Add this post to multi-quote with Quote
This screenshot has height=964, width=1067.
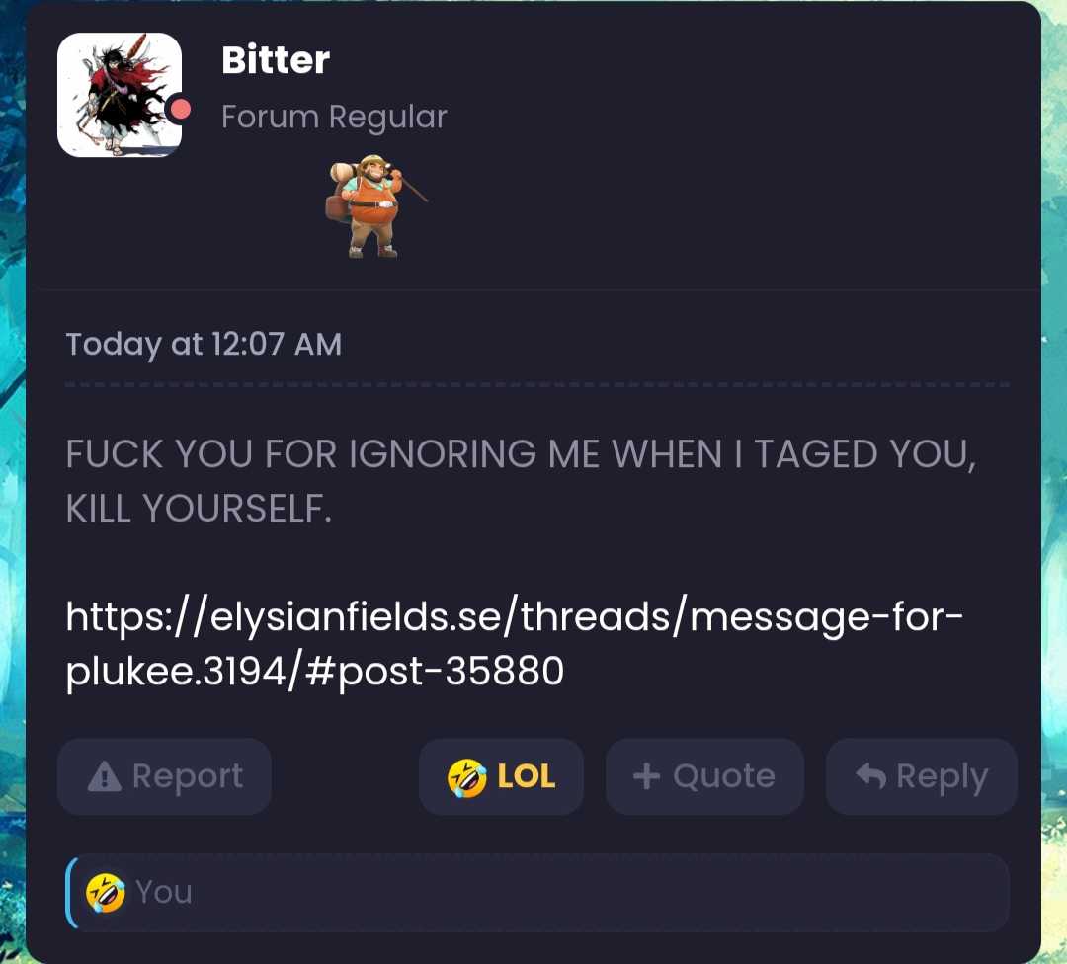point(704,776)
